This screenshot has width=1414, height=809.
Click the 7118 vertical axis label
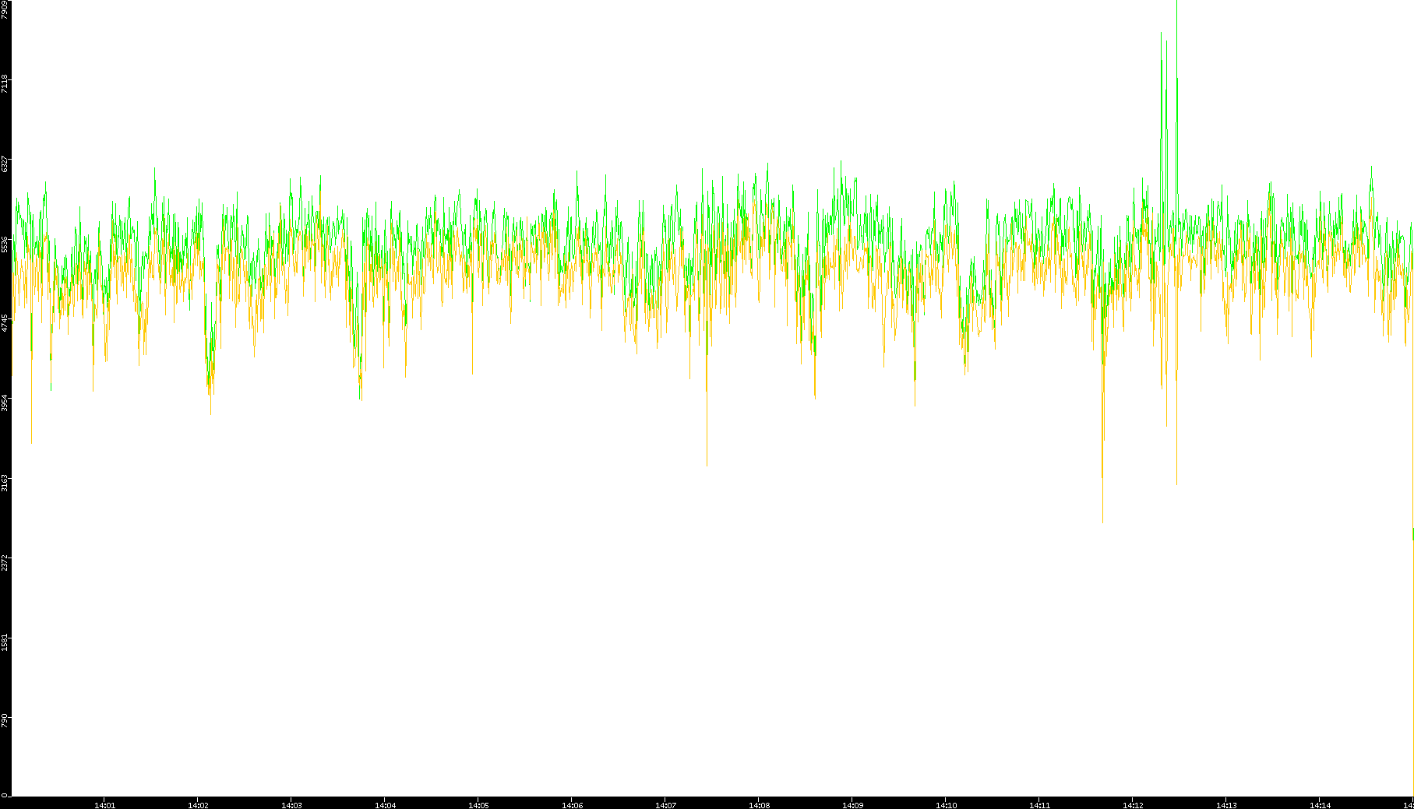click(x=5, y=84)
